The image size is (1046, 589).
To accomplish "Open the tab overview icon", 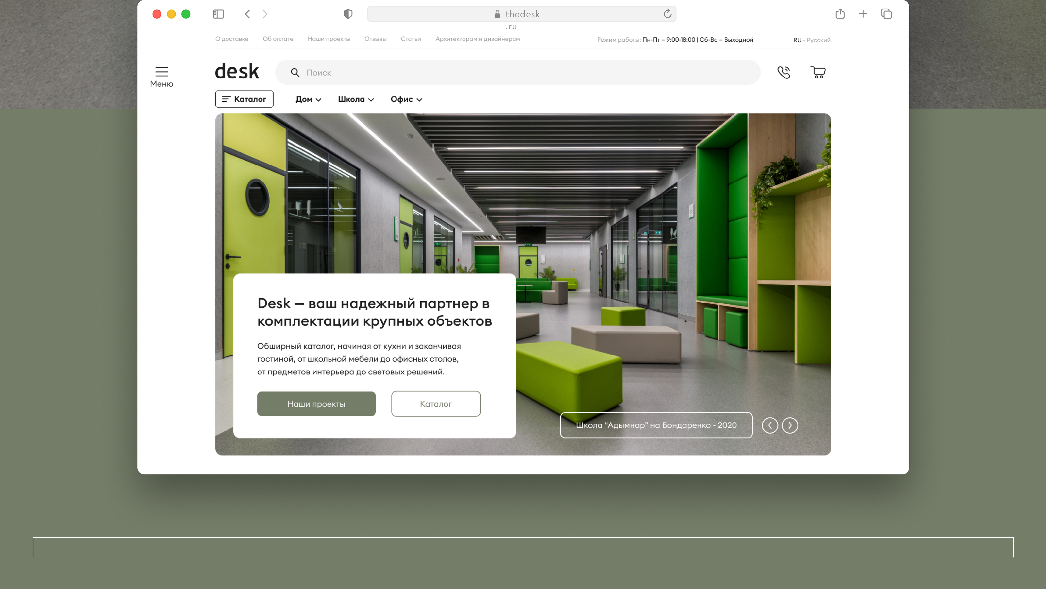I will pyautogui.click(x=886, y=14).
